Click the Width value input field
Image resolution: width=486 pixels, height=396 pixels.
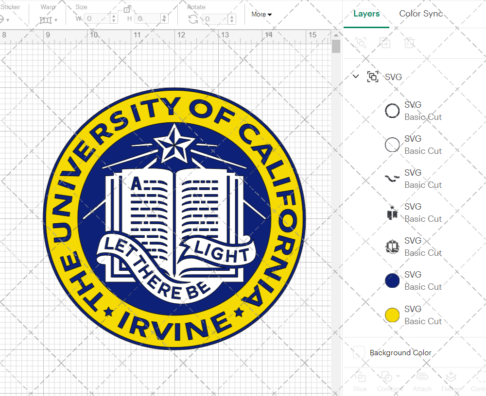(95, 18)
